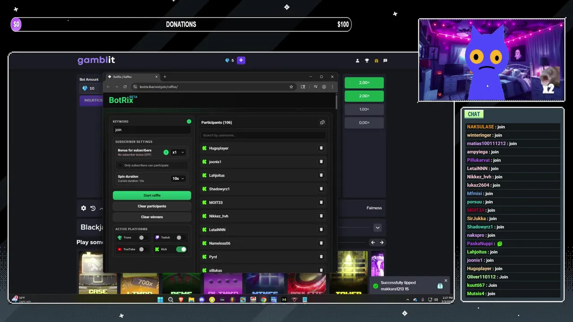This screenshot has width=573, height=322.
Task: Remove Shadowyrz1 using the trash icon
Action: pyautogui.click(x=321, y=189)
